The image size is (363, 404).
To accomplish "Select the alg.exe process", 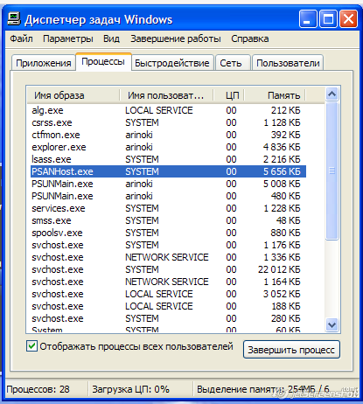I will coord(168,110).
